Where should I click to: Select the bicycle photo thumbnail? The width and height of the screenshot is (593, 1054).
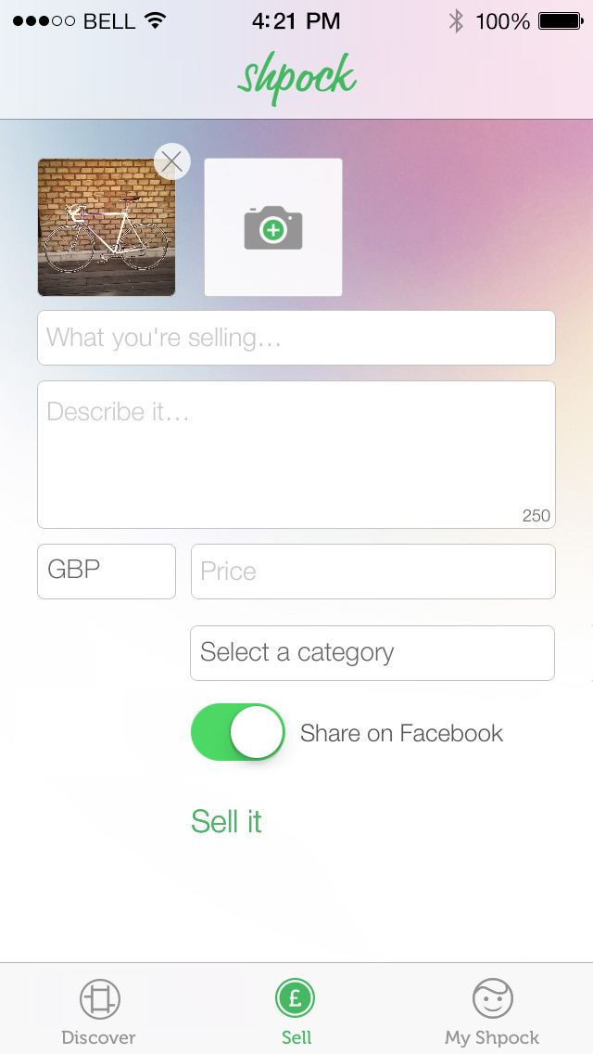tap(106, 225)
